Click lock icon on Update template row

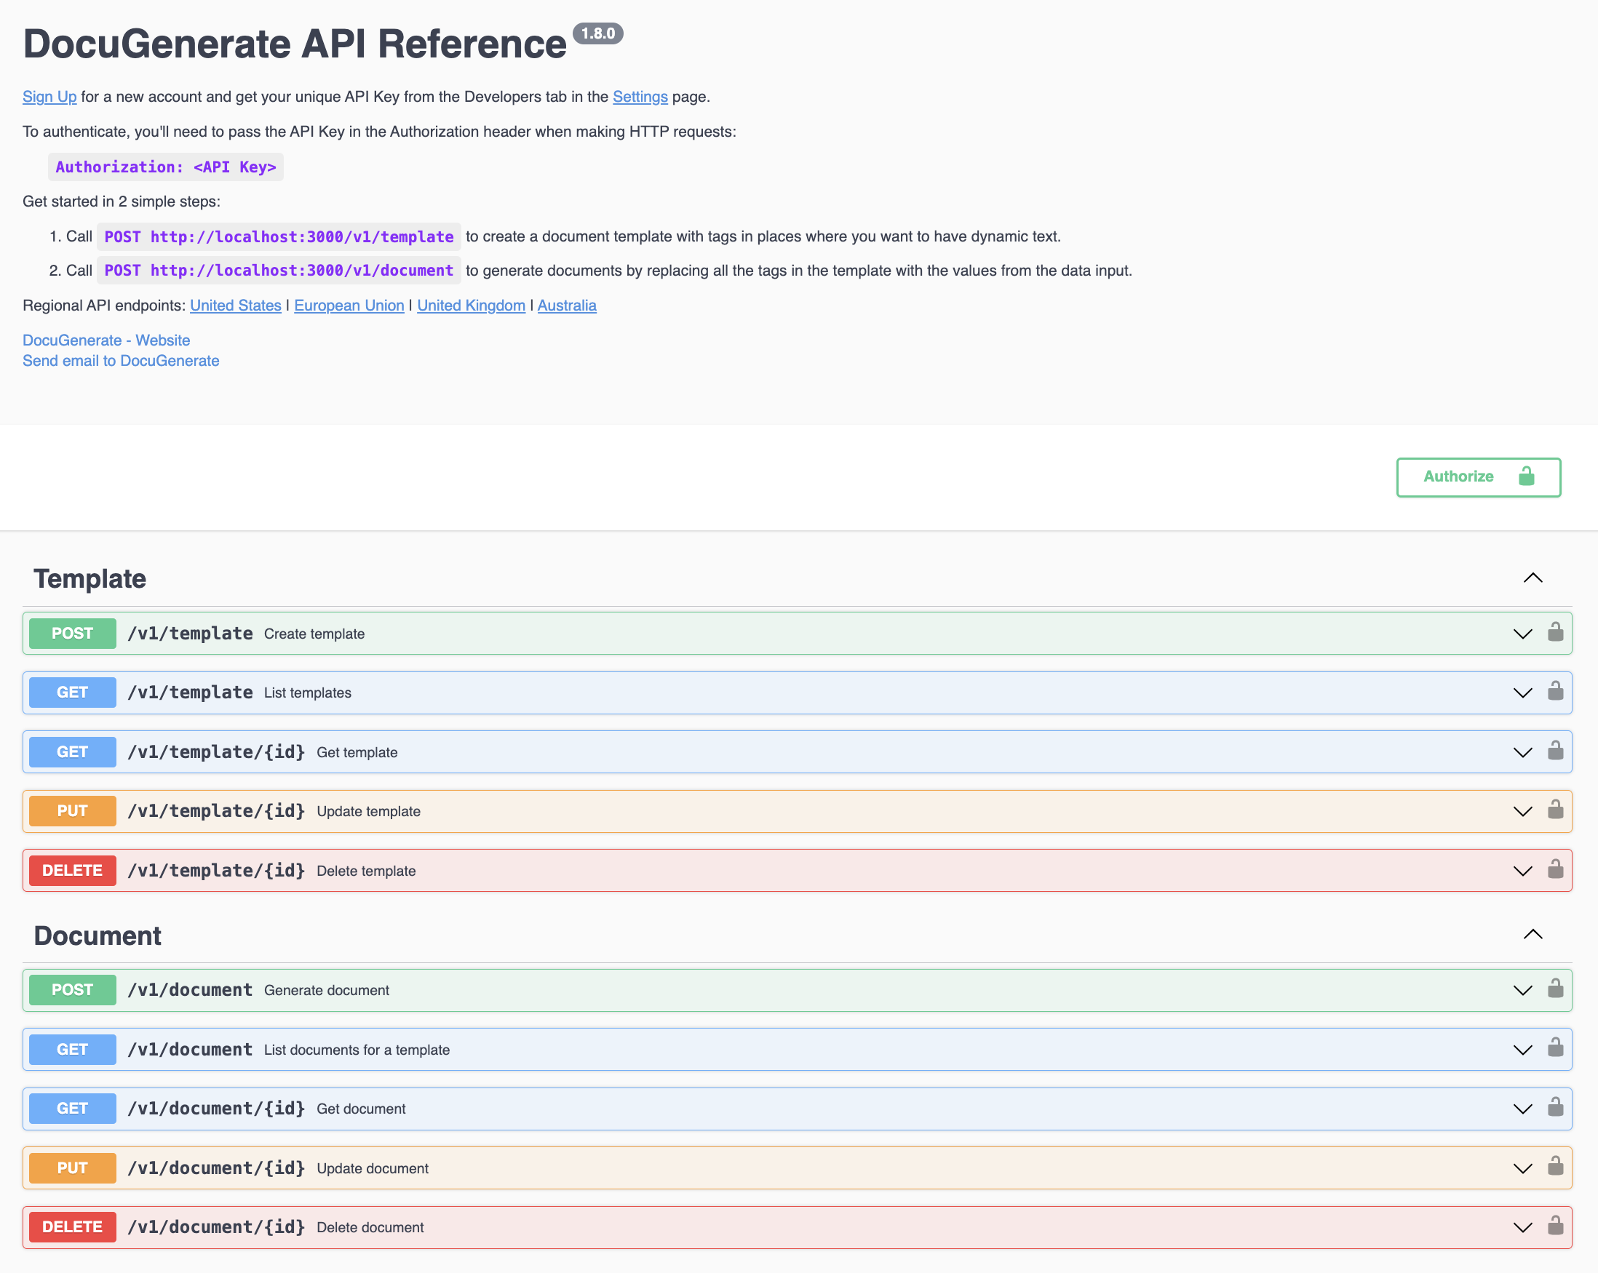coord(1555,809)
